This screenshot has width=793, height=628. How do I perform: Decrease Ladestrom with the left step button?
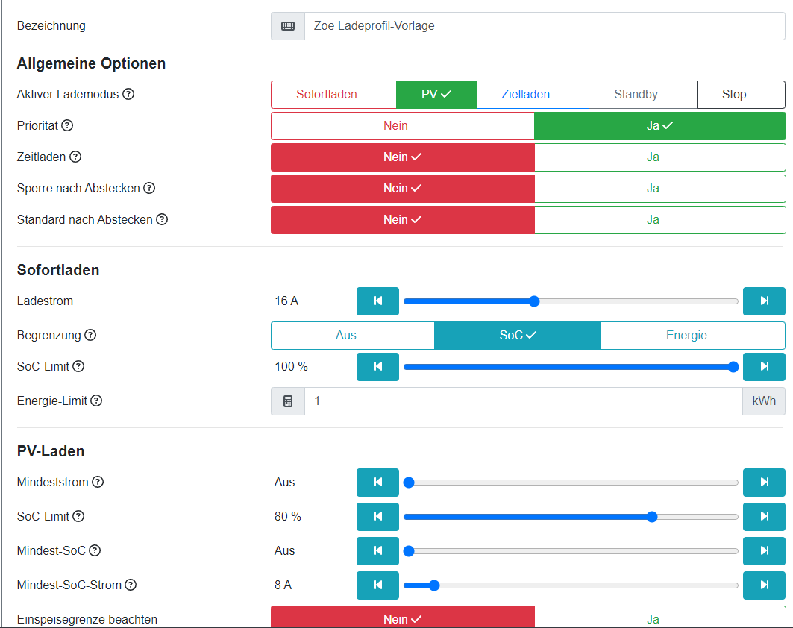pyautogui.click(x=377, y=301)
